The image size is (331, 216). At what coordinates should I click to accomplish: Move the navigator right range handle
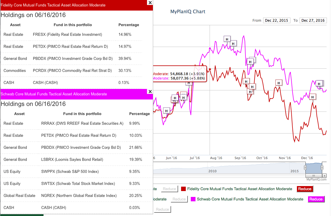pyautogui.click(x=322, y=168)
